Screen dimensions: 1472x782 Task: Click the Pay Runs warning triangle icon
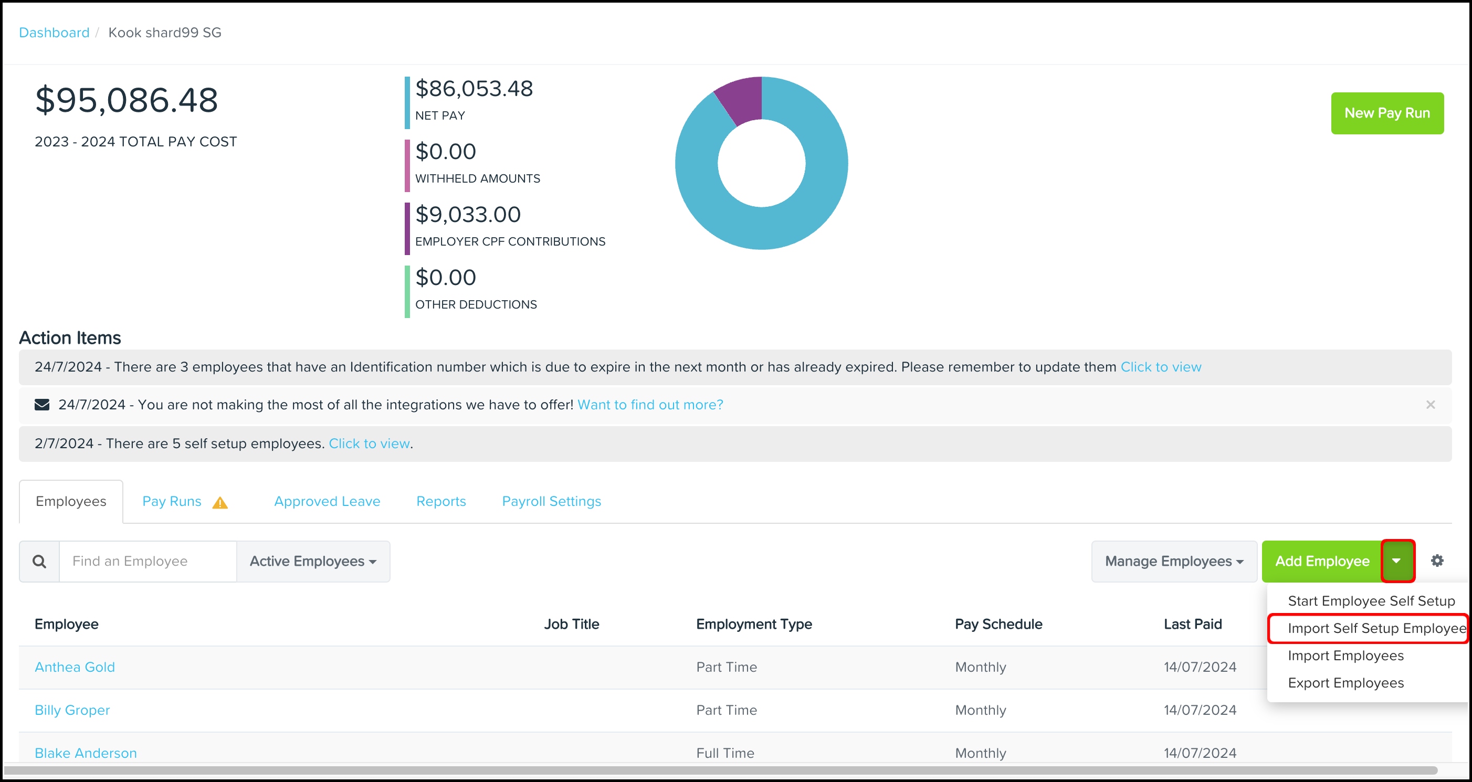coord(220,502)
